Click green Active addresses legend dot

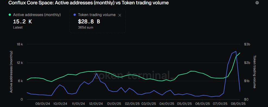(10, 15)
